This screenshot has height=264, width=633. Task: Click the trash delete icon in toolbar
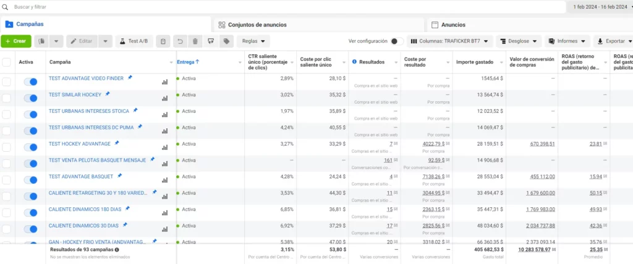[195, 41]
